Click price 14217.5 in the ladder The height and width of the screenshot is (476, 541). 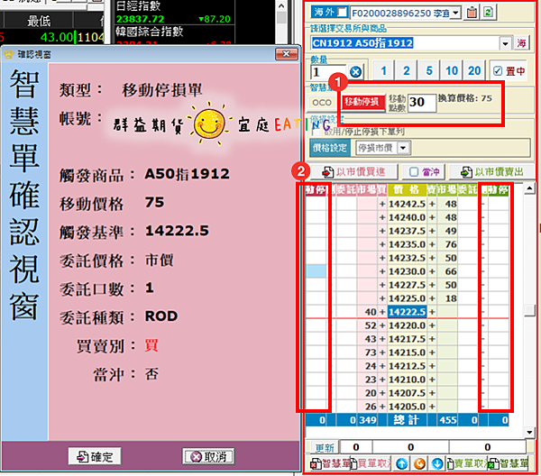[408, 339]
